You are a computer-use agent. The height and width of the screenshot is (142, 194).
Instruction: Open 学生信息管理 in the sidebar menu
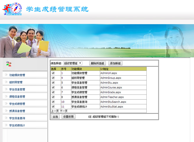17,89
